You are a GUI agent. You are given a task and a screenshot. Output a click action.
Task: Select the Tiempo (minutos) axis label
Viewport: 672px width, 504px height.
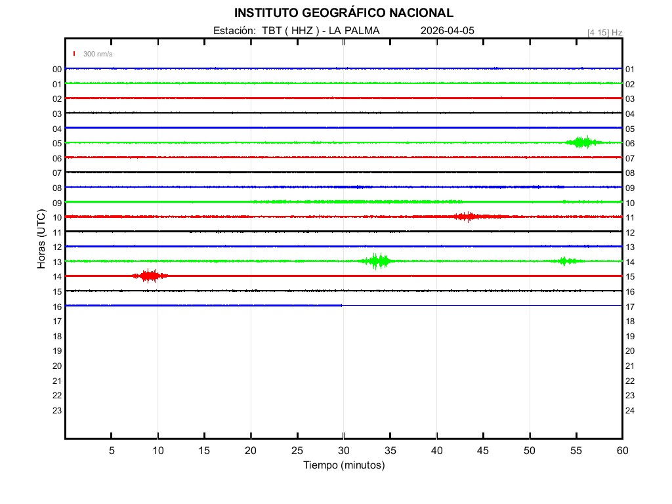tap(343, 465)
